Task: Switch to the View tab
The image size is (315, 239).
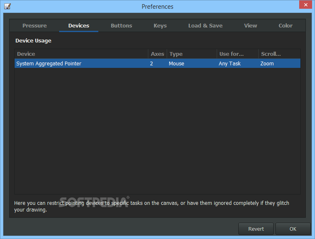Action: [x=250, y=26]
